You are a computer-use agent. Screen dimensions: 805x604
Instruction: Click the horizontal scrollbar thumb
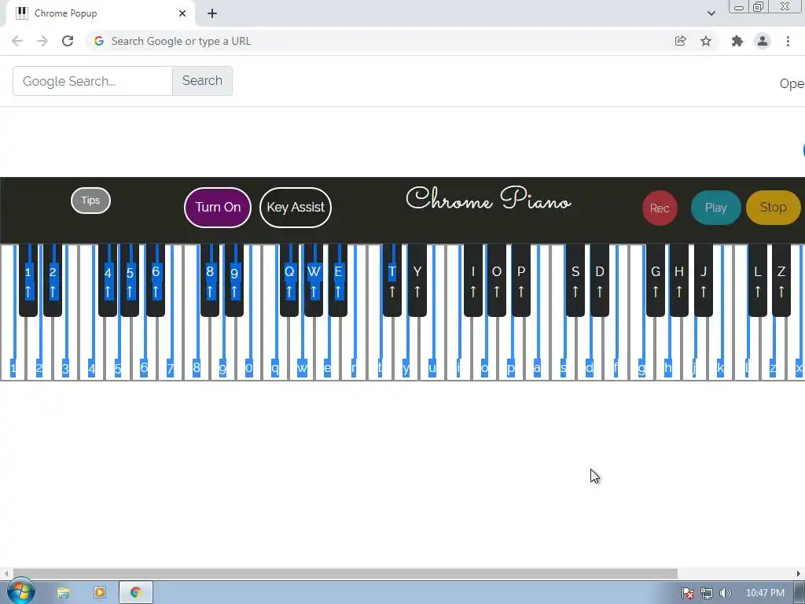[345, 573]
